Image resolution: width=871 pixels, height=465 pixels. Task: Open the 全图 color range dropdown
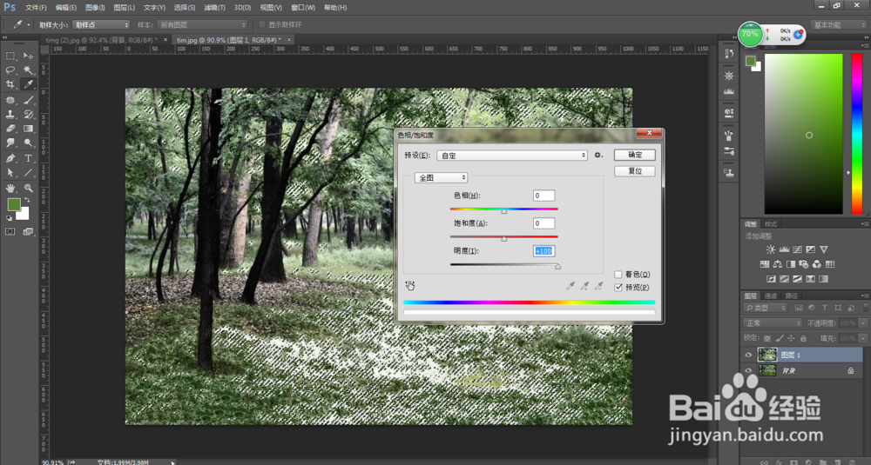441,178
